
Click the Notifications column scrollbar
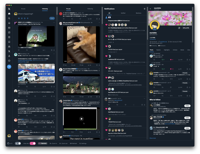pyautogui.click(x=147, y=23)
